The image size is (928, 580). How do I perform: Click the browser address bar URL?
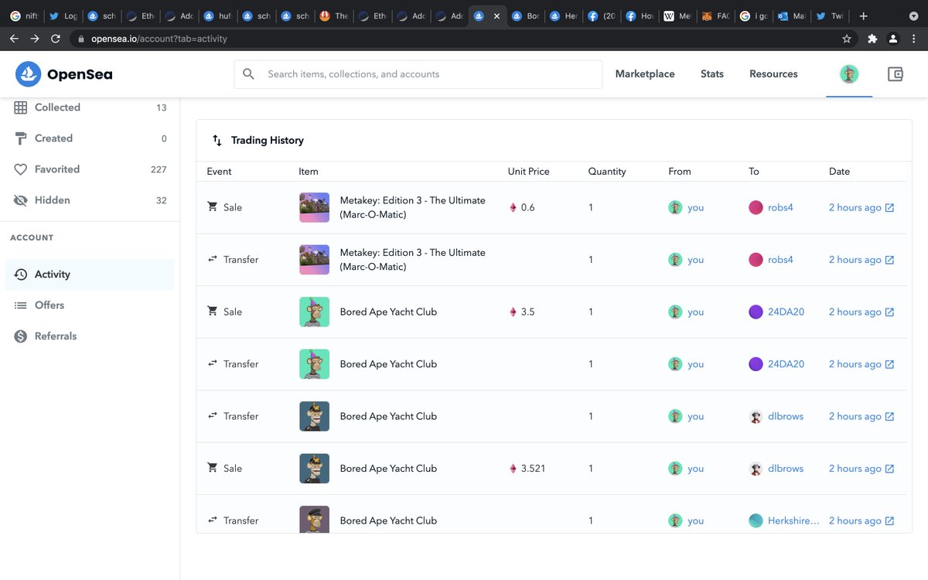coord(159,39)
